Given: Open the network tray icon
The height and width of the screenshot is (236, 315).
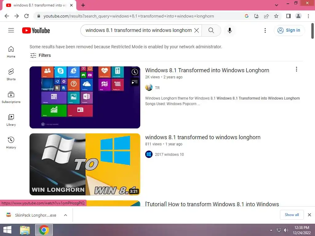Looking at the screenshot, I should pos(279,230).
